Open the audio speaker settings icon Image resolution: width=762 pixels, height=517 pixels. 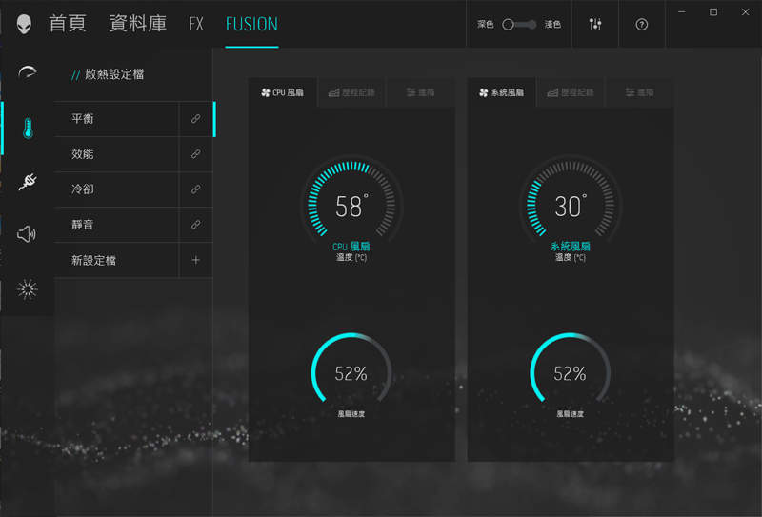click(28, 234)
